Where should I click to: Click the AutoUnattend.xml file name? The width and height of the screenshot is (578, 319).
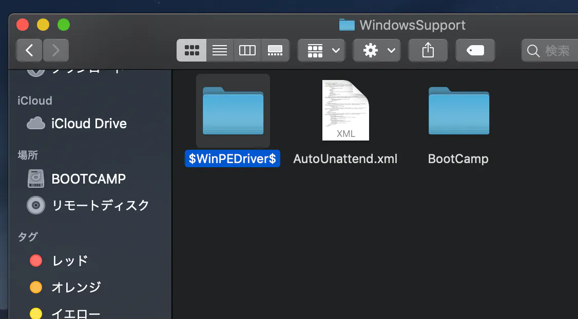pyautogui.click(x=345, y=159)
